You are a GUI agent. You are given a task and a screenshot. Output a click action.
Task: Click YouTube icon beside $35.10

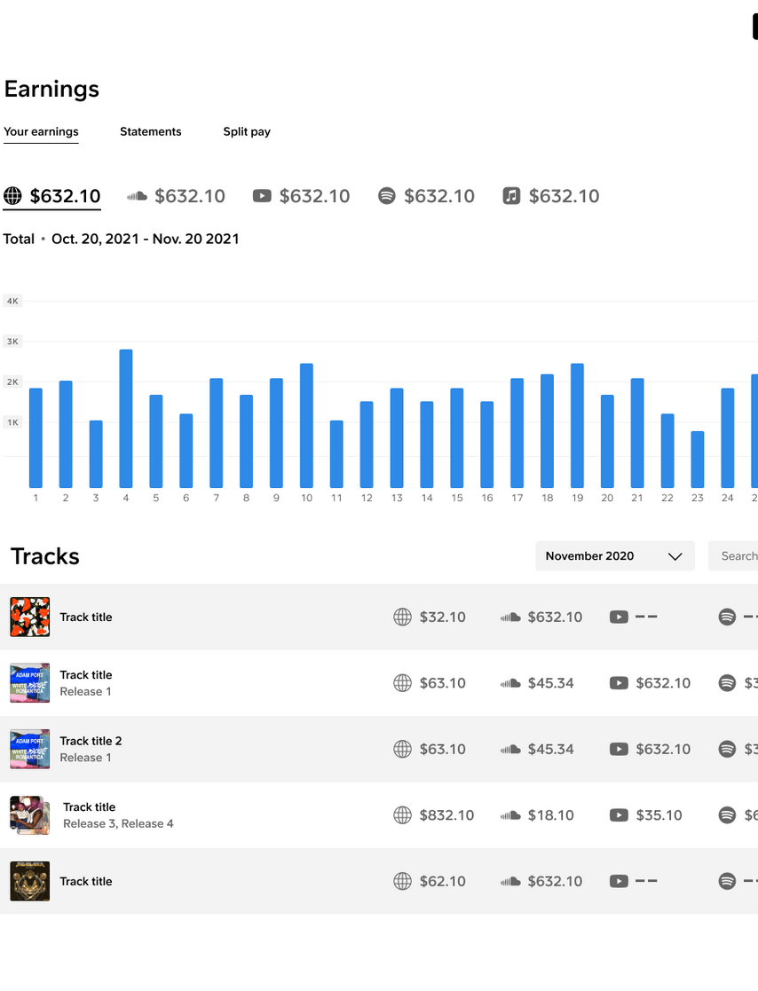tap(619, 815)
